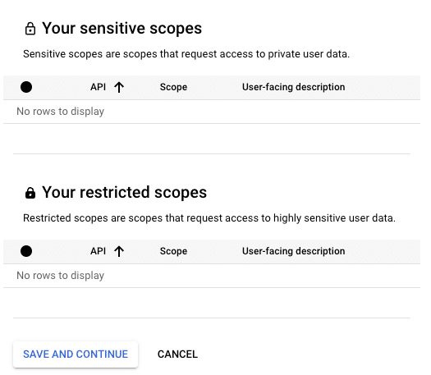431x375 pixels.
Task: Save and continue to the next step
Action: pos(76,354)
